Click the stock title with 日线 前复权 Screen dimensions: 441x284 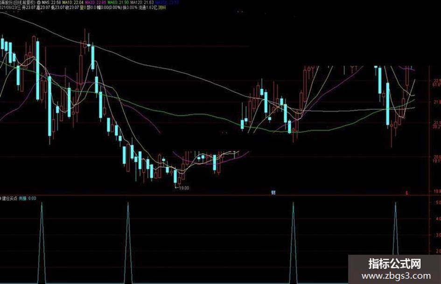[17, 2]
